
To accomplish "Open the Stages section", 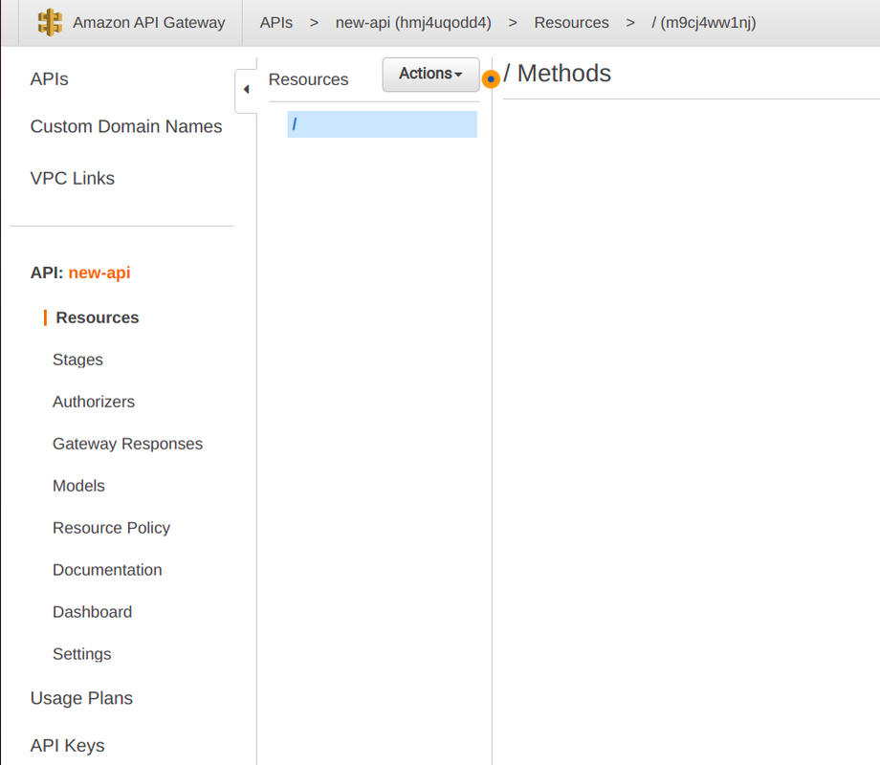I will 78,360.
